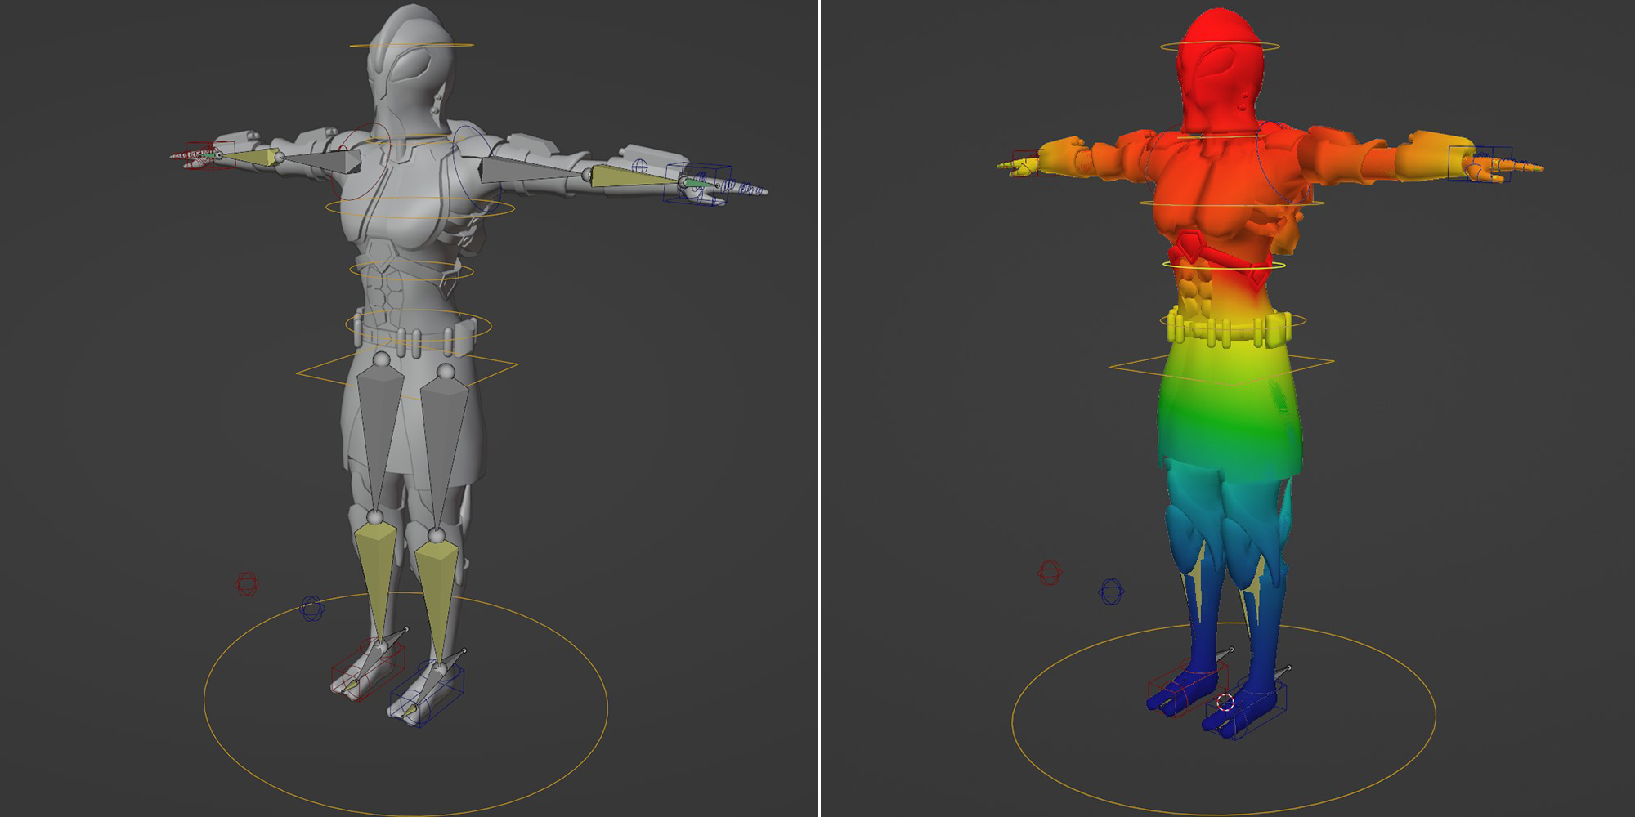Select blue foot IK box in weight-paint viewport
1635x817 pixels.
coord(1245,710)
